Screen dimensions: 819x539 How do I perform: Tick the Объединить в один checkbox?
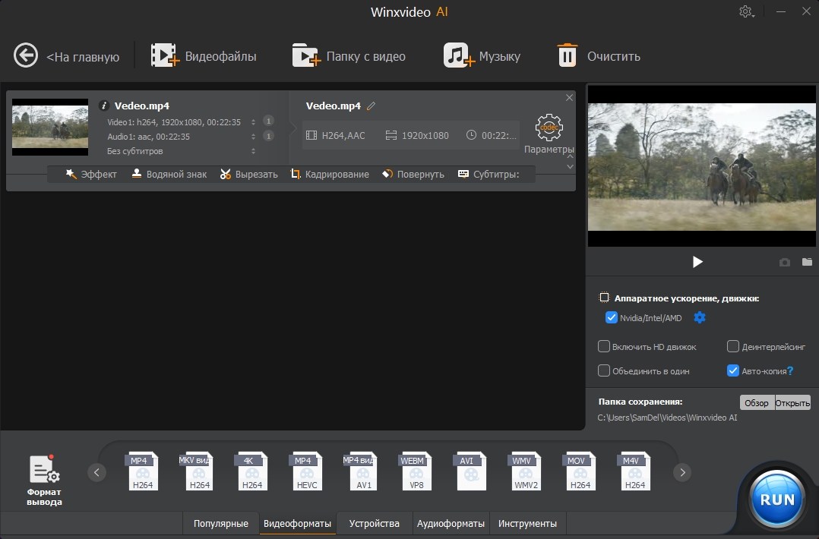tap(604, 371)
